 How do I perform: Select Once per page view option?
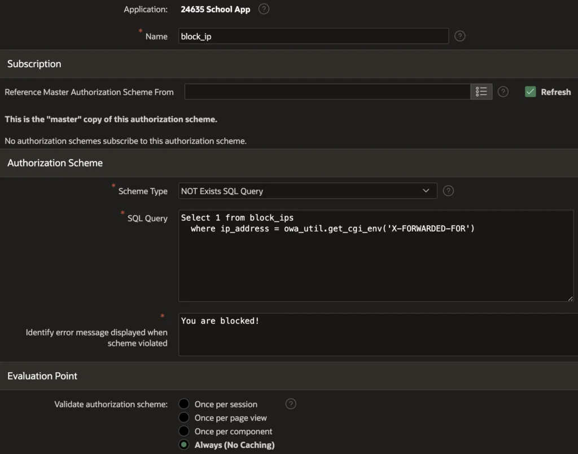click(183, 418)
